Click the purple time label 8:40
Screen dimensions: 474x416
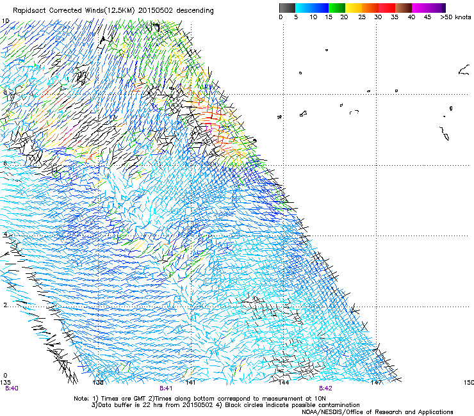(12, 388)
